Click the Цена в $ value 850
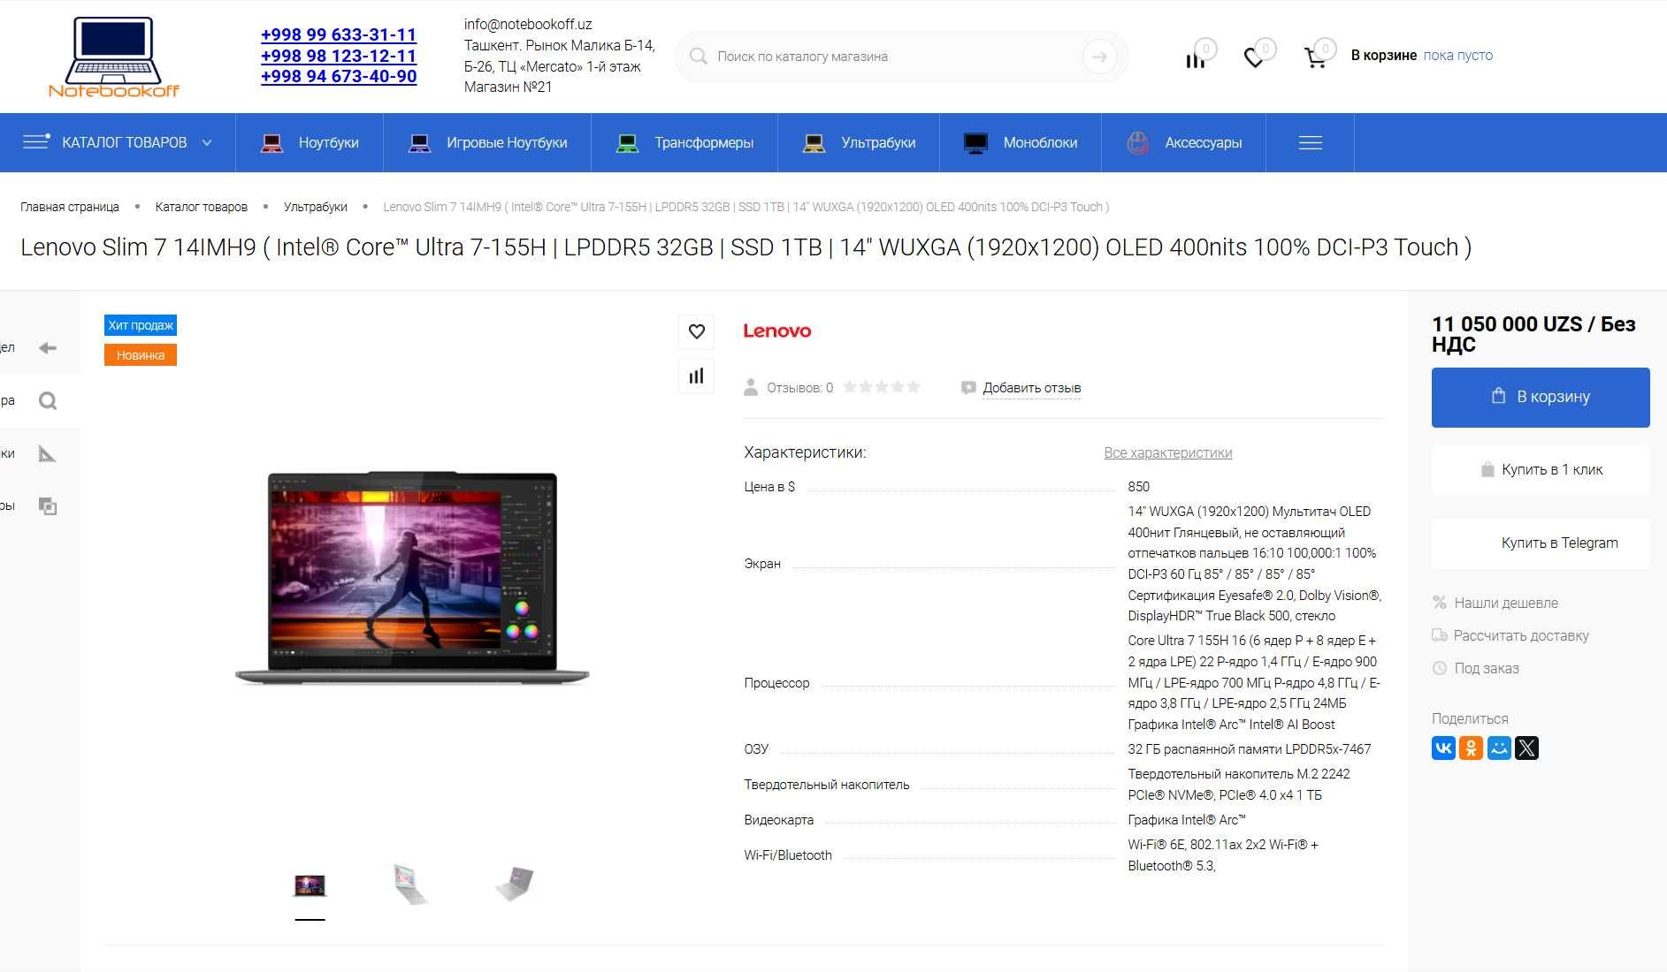1667x972 pixels. point(1138,487)
